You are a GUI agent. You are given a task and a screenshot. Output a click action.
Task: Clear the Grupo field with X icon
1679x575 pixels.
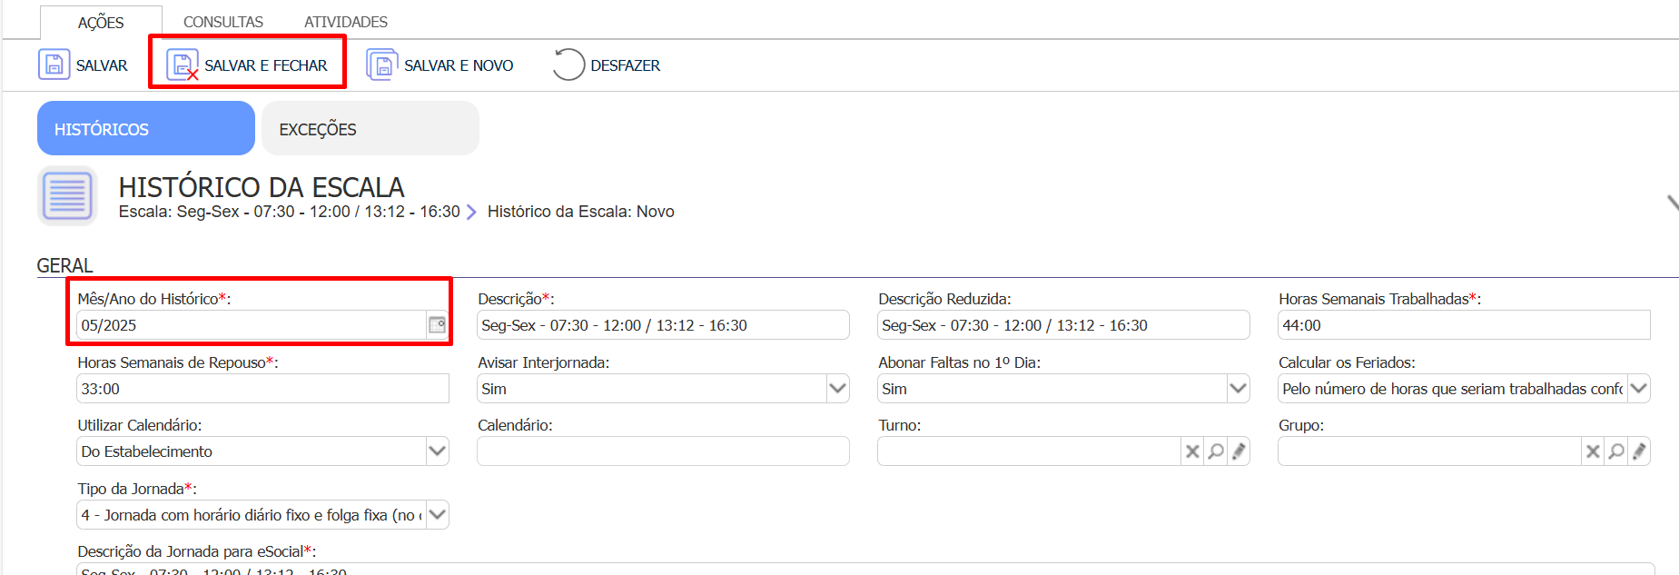(1593, 451)
